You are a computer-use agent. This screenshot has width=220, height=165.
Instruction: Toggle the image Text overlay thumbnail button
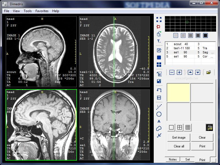click(x=209, y=127)
